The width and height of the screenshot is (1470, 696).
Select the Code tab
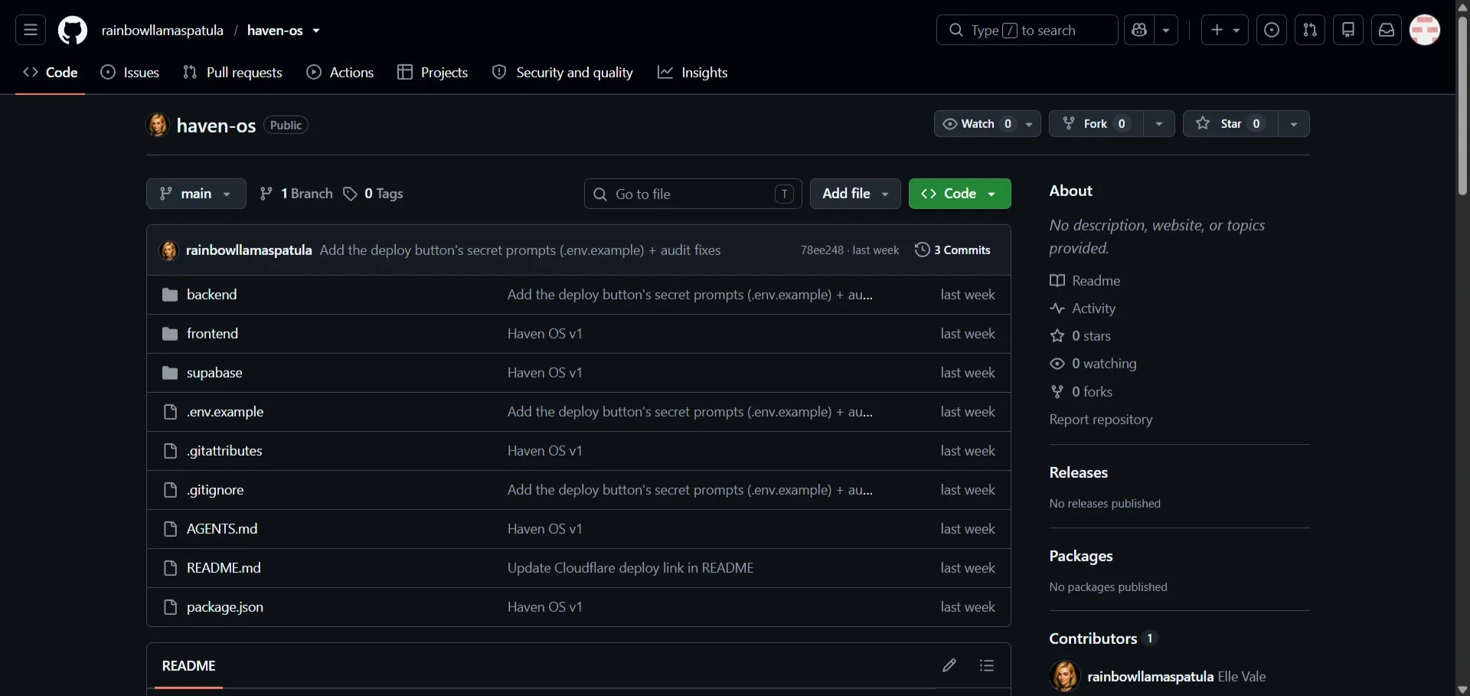51,73
